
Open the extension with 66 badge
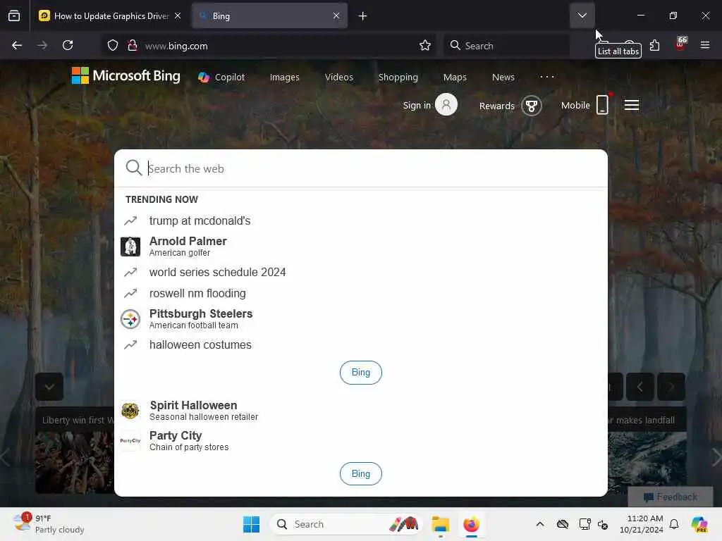(x=680, y=44)
